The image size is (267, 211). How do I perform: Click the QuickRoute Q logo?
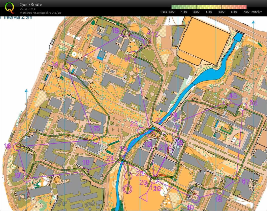pyautogui.click(x=9, y=8)
